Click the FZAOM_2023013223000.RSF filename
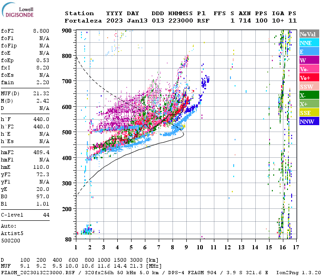This screenshot has width=322, height=276. coord(38,272)
